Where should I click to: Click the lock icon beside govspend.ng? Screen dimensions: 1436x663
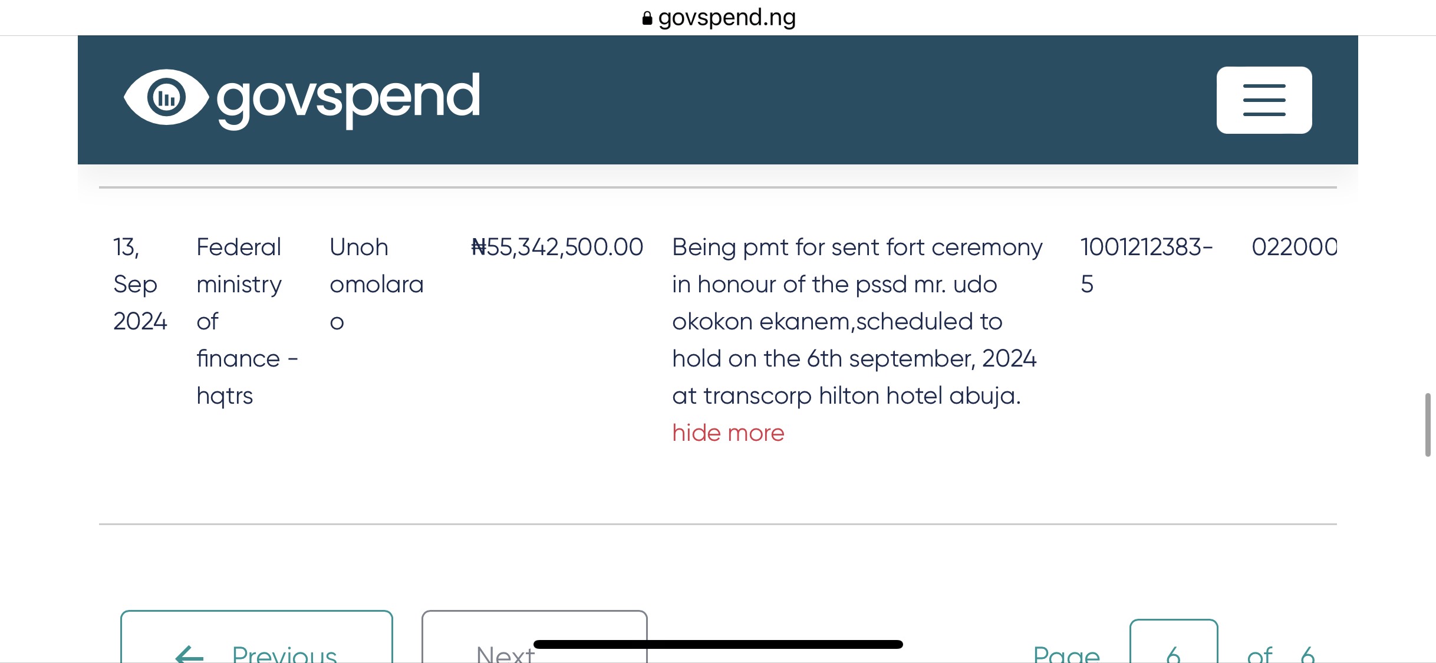[647, 18]
